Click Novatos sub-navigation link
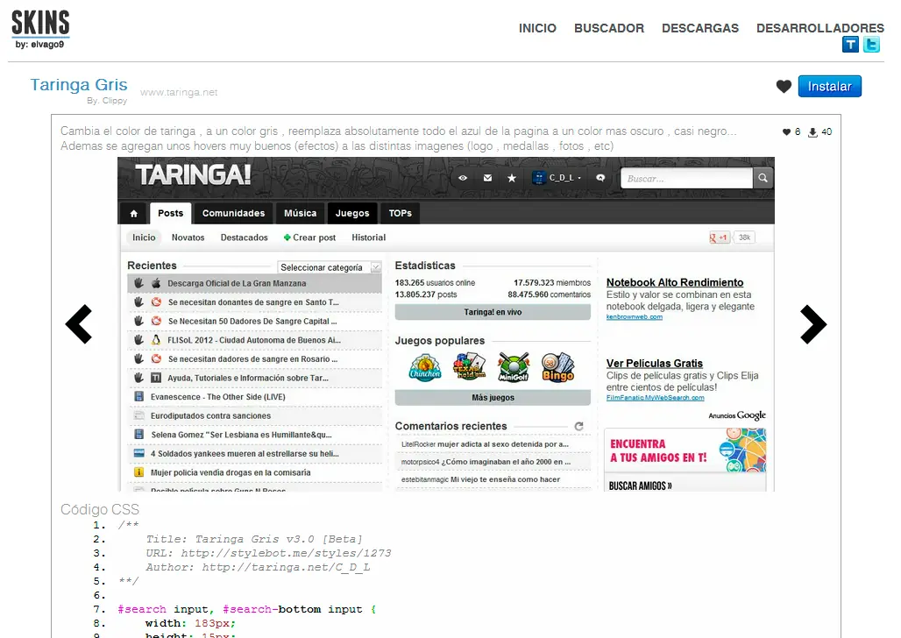This screenshot has width=901, height=638. pos(188,237)
